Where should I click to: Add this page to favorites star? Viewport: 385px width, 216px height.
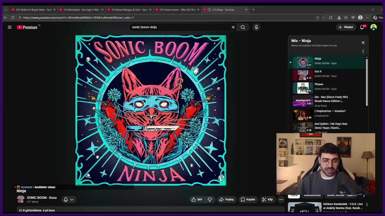coord(323,18)
